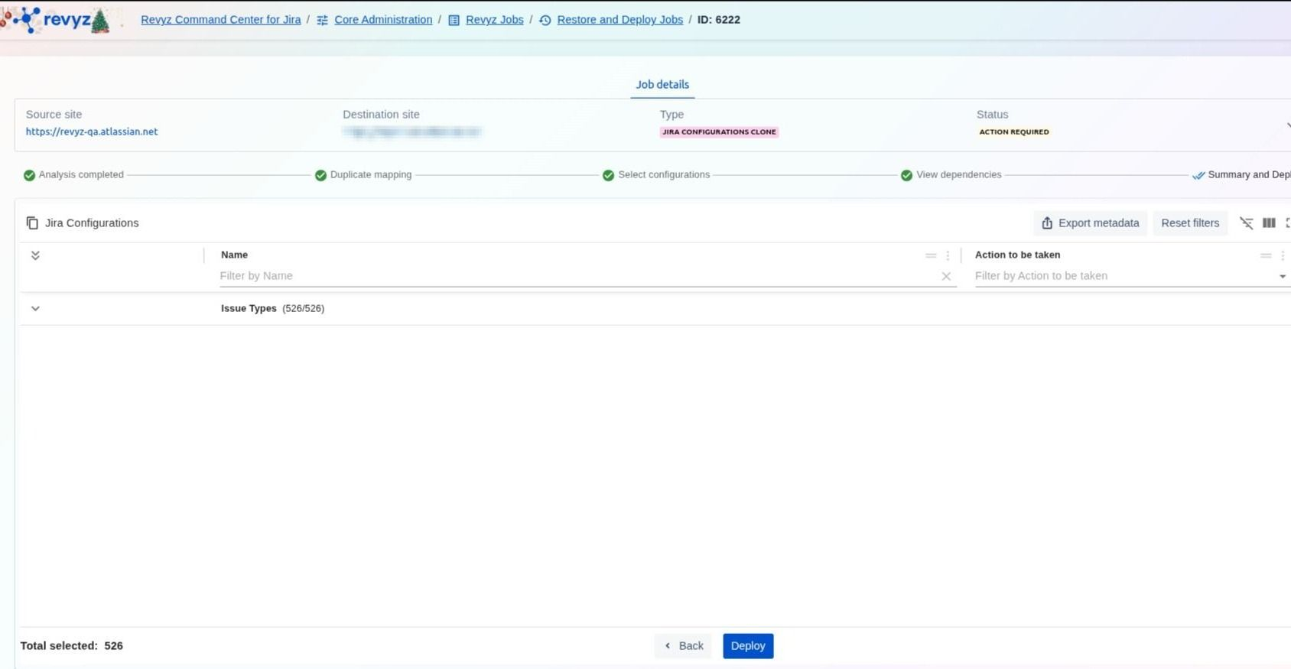This screenshot has height=669, width=1291.
Task: Open Filter by Action to be taken dropdown
Action: [1282, 277]
